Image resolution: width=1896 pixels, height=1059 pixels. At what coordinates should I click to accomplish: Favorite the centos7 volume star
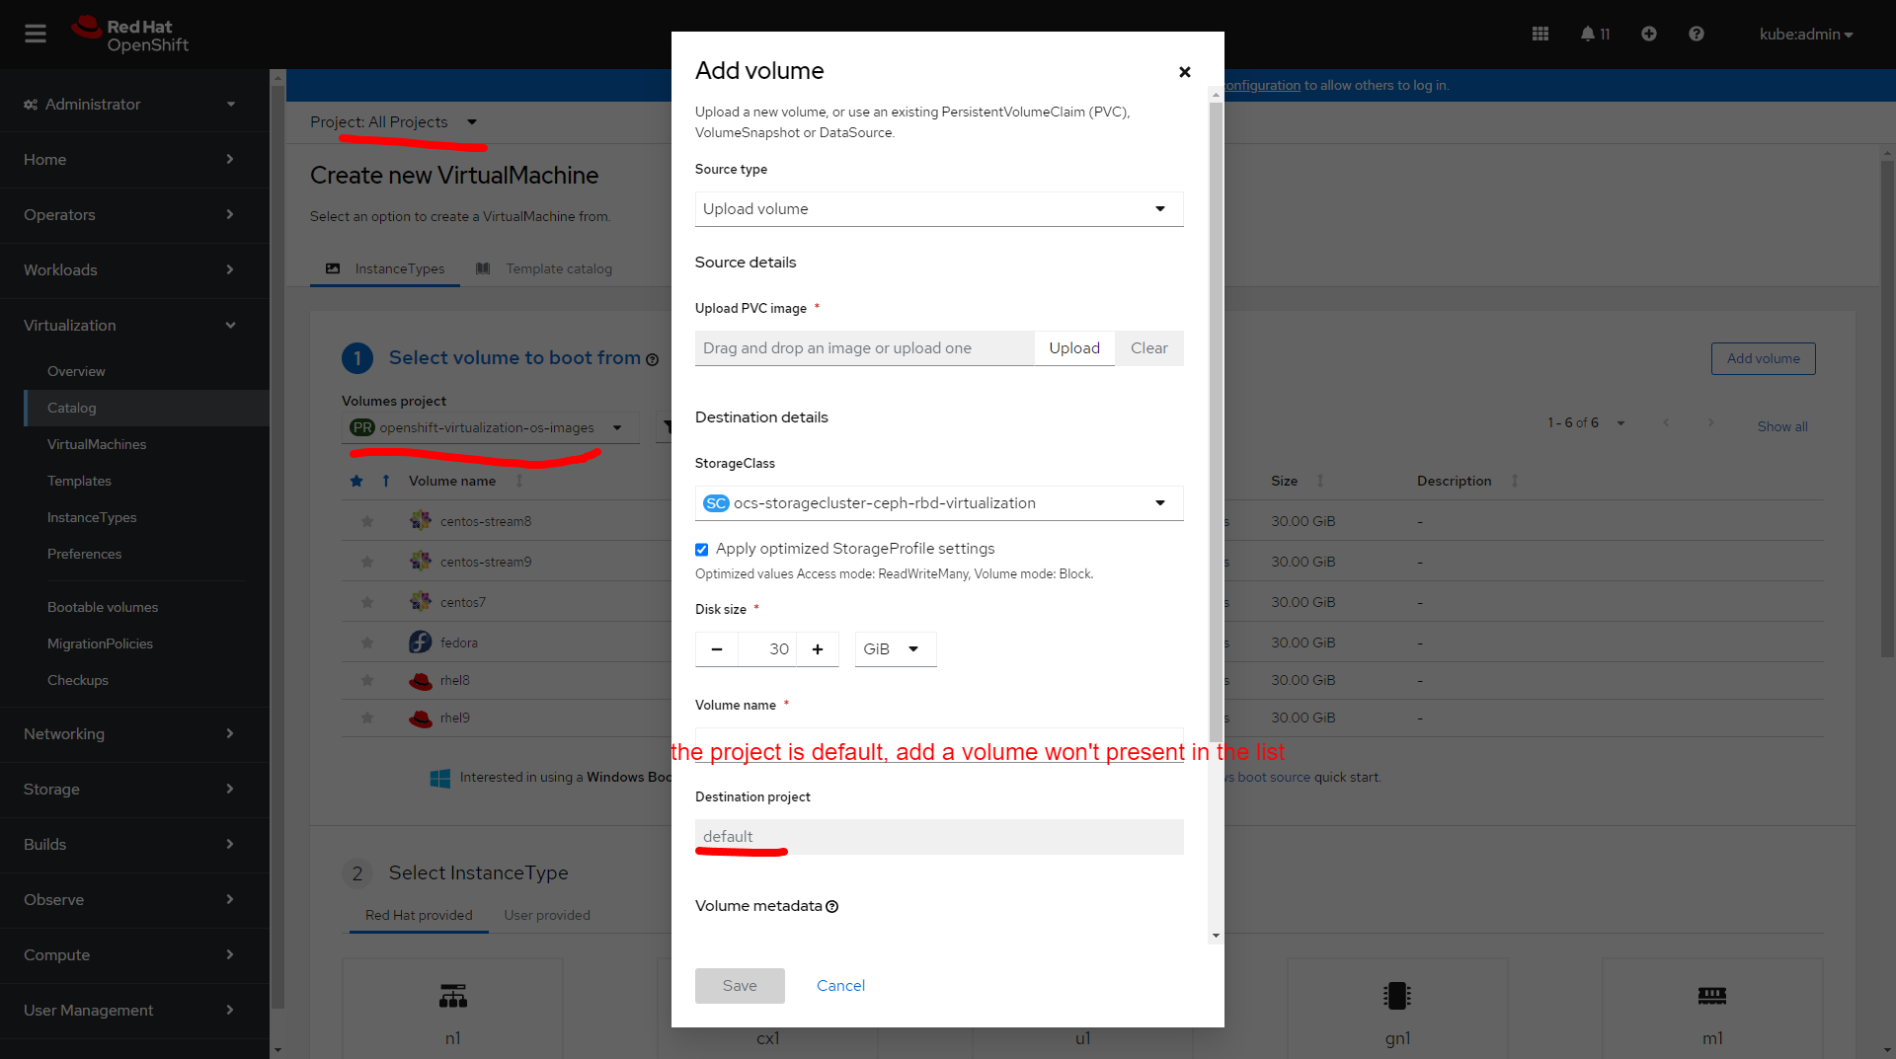click(x=367, y=602)
